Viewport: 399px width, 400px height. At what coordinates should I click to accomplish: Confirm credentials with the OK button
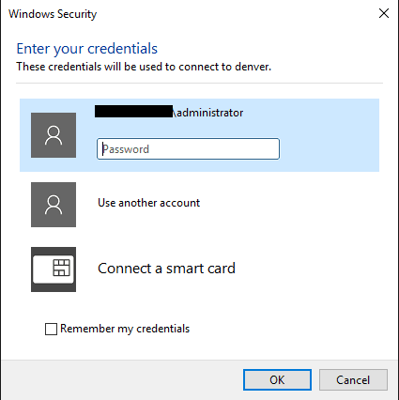pos(277,380)
